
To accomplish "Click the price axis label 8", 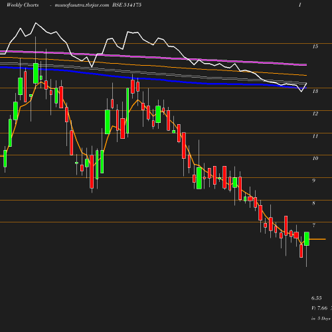I will [313, 203].
